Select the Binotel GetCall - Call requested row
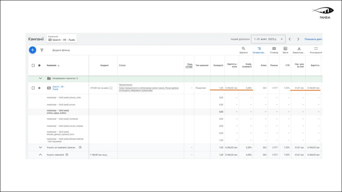Viewport: 342px width, 192px height. [x=65, y=140]
